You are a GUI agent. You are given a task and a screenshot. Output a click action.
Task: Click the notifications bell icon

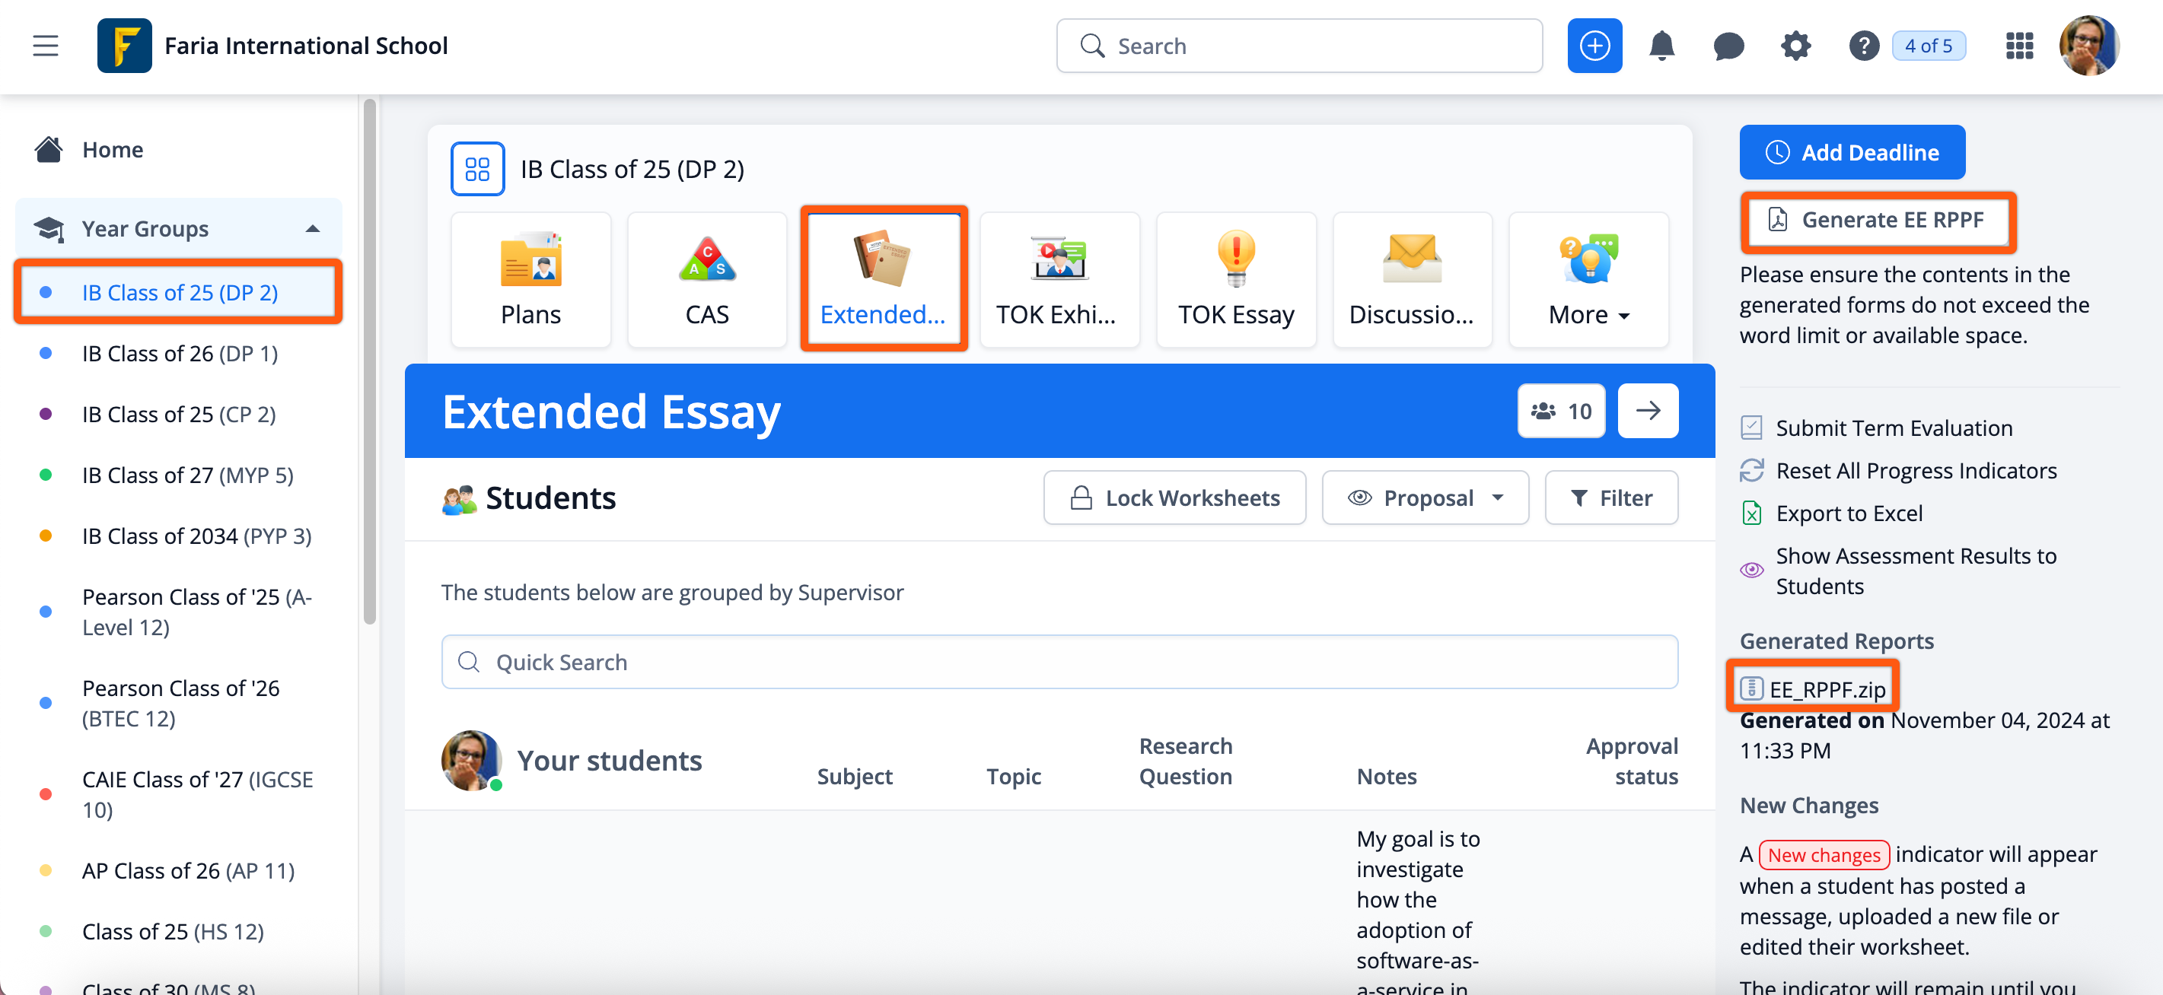click(x=1661, y=46)
